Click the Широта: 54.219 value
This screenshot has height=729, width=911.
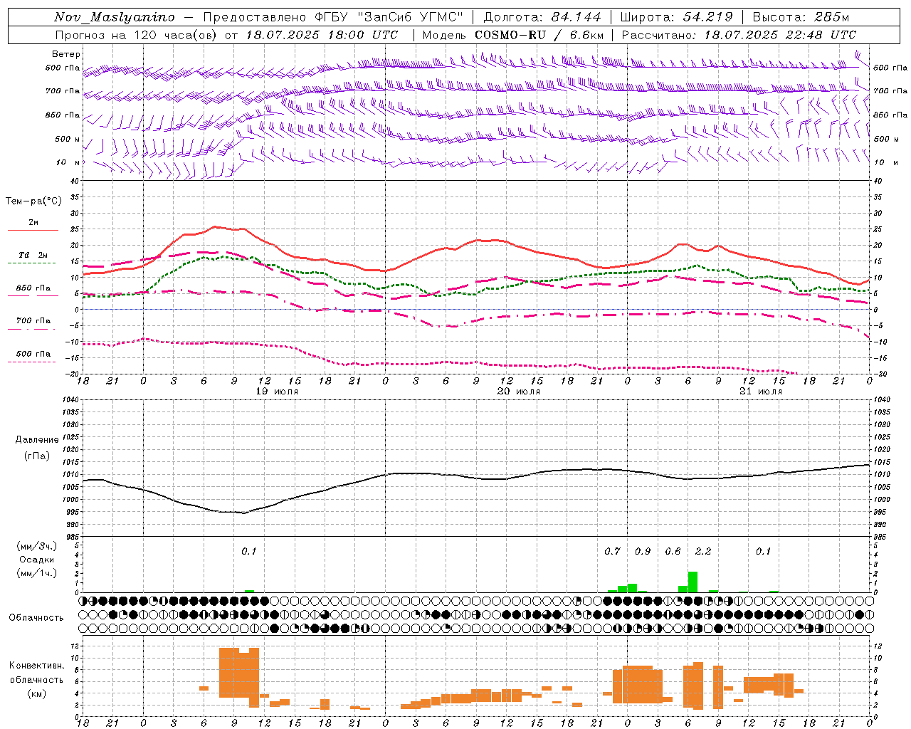pos(676,17)
